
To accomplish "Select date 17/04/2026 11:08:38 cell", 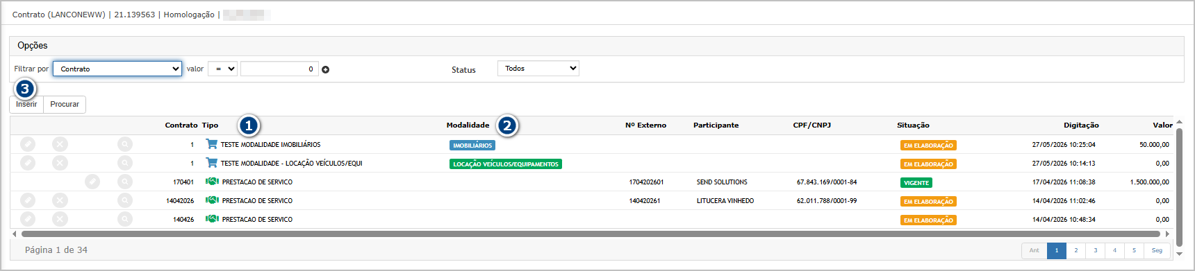I will point(1064,182).
